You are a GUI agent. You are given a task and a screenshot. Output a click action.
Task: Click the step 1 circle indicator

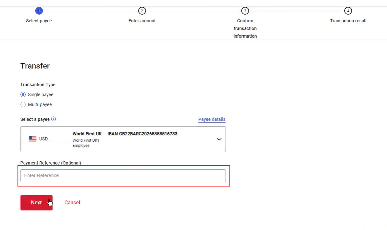[x=39, y=11]
